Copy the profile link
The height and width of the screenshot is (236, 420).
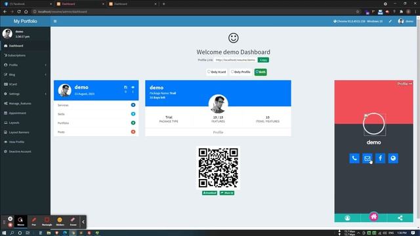[x=263, y=60]
